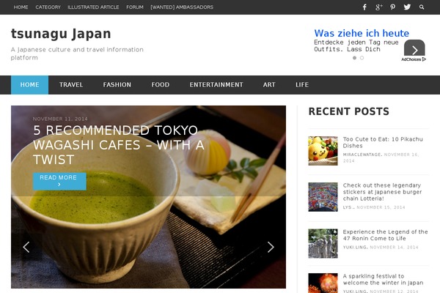Click the tsunagu Japan site title
440x293 pixels.
pyautogui.click(x=61, y=34)
